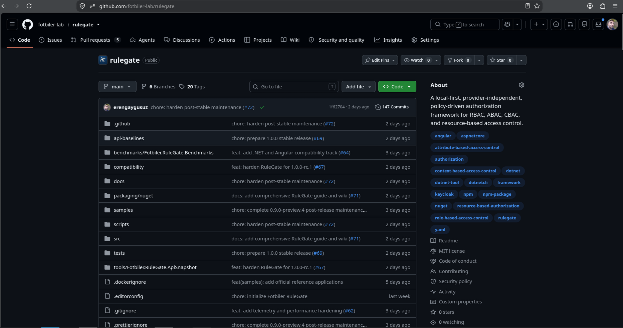Screen dimensions: 623x328
Task: Expand the star lists dropdown arrow
Action: coord(521,60)
